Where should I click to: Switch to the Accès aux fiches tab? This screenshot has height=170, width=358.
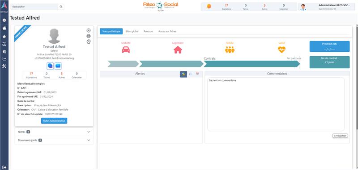(x=167, y=31)
